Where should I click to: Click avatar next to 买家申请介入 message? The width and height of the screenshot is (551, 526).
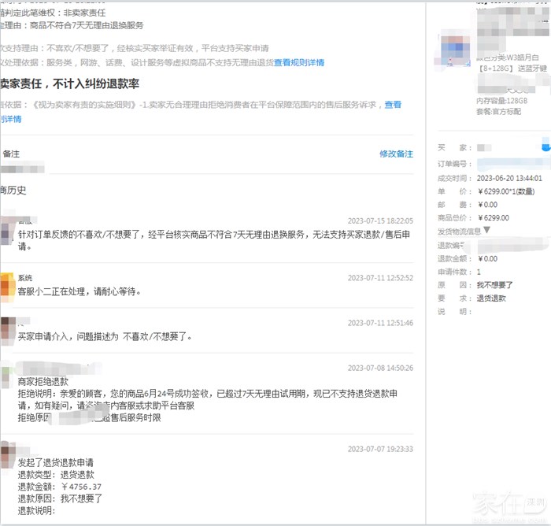click(x=7, y=330)
